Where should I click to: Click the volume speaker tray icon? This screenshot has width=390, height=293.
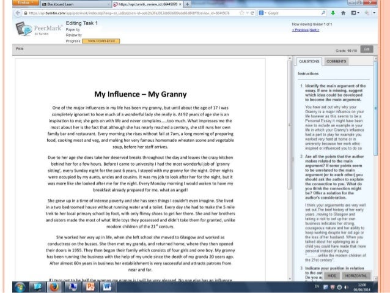346,287
